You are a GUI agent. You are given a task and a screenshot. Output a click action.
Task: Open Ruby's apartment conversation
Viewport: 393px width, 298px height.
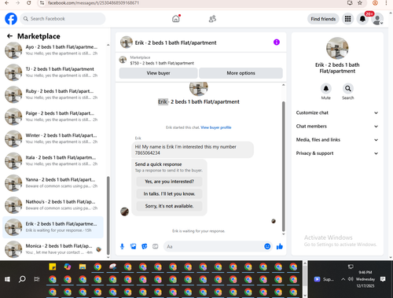(x=53, y=94)
